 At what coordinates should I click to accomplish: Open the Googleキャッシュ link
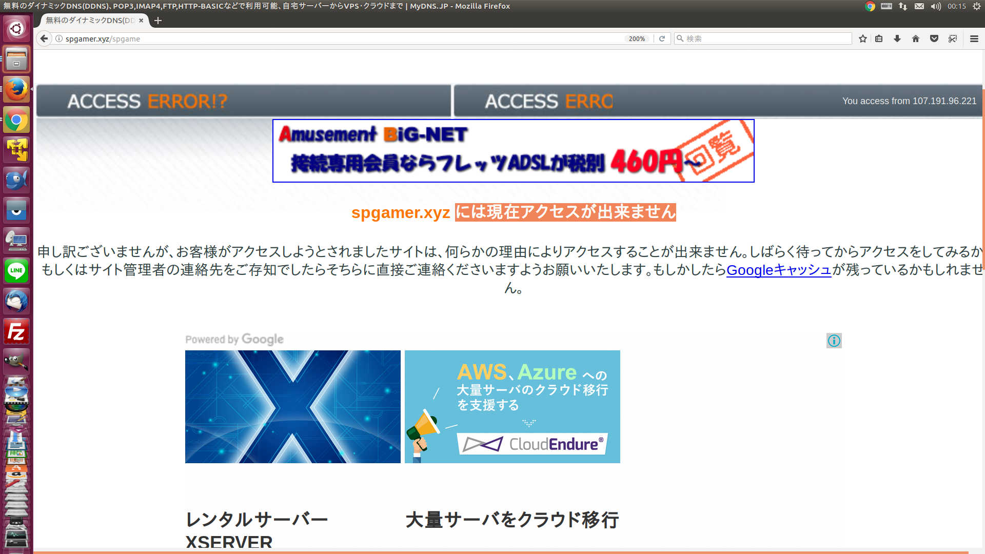coord(778,270)
